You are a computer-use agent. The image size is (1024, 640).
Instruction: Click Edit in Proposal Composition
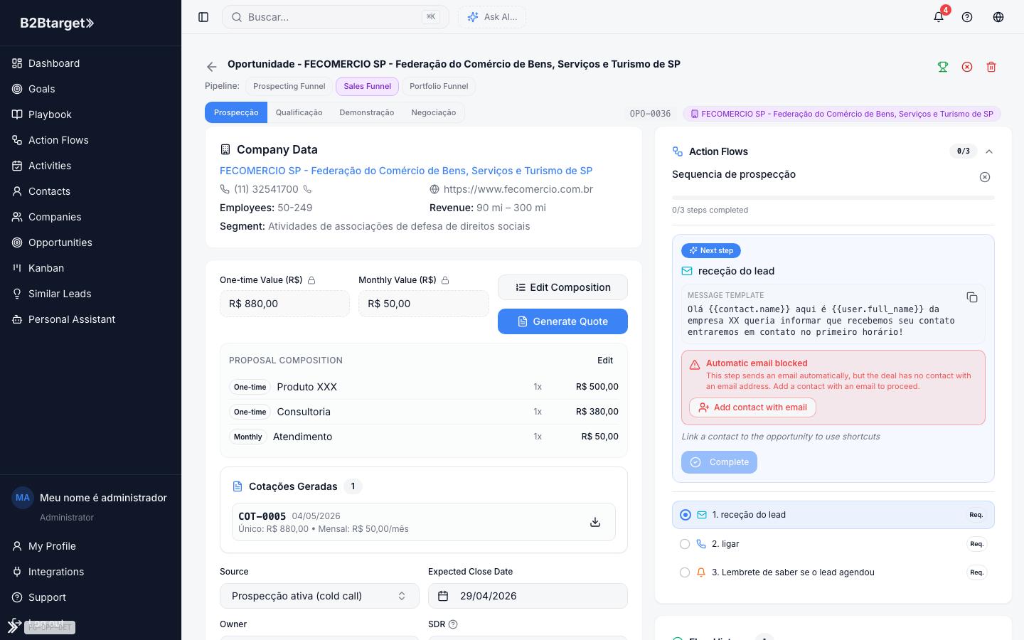[605, 361]
